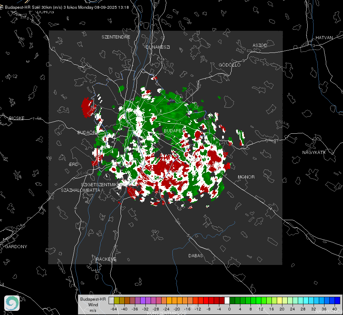Click the 'Budapest-HR' legend label
343x315 pixels.
(x=93, y=299)
